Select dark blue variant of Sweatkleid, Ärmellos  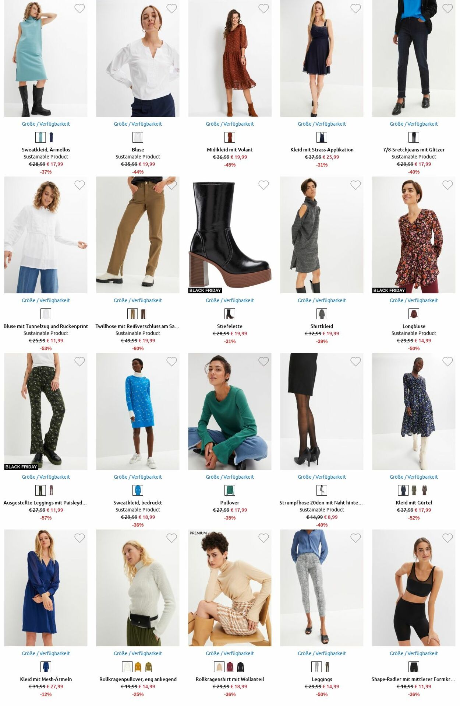[52, 137]
